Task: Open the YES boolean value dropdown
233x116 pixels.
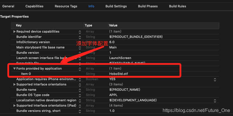Action: pyautogui.click(x=215, y=80)
